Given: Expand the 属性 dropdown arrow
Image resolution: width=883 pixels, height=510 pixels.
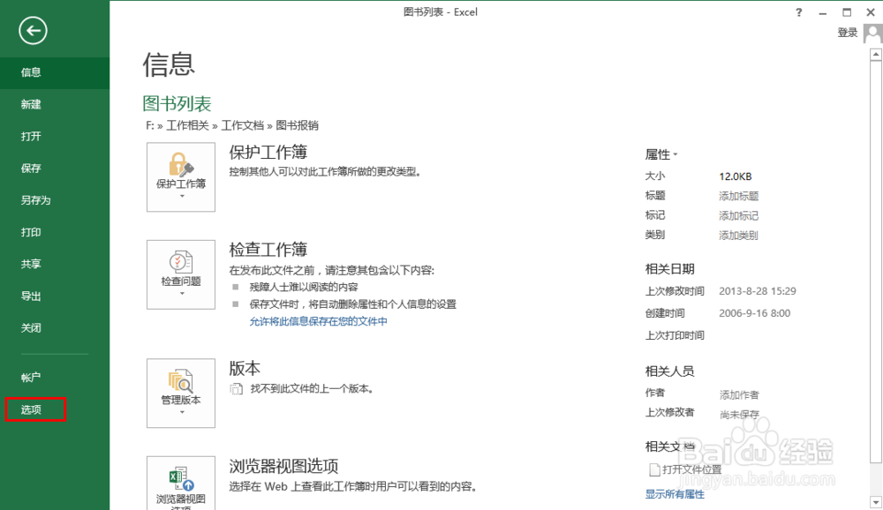Looking at the screenshot, I should [x=675, y=154].
